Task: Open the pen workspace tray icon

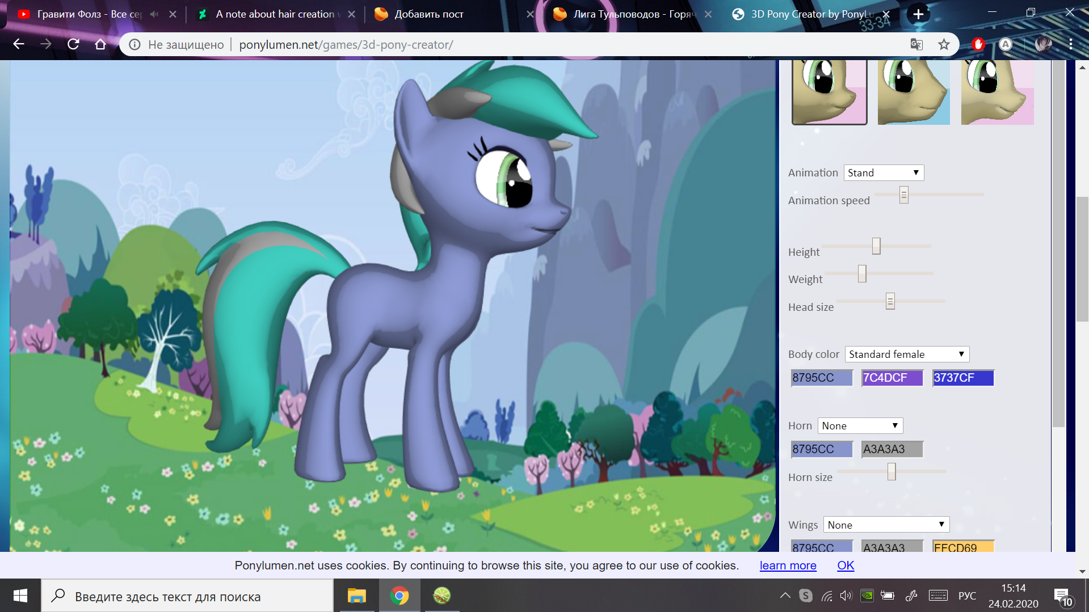Action: click(911, 596)
